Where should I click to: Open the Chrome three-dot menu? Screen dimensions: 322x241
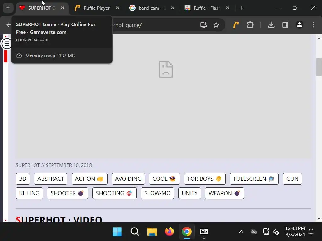click(314, 25)
